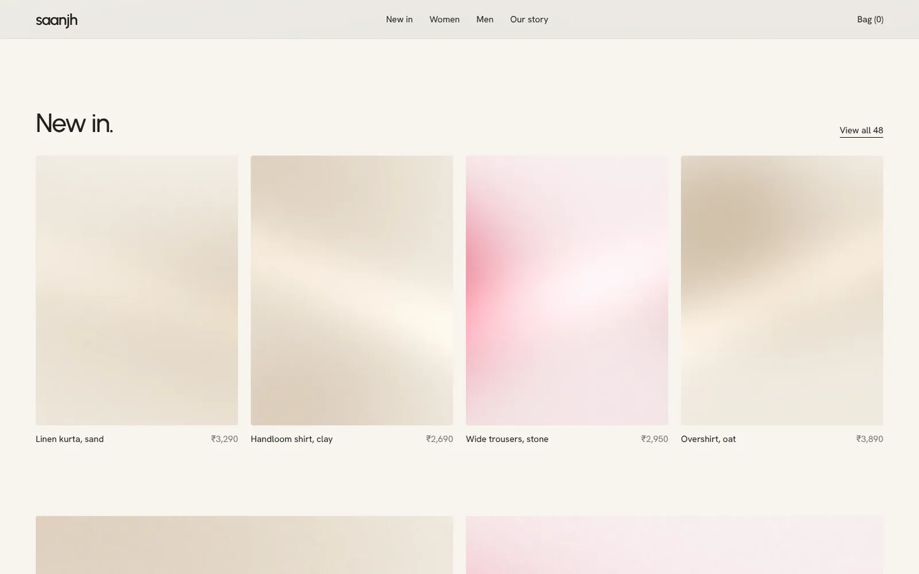Click the ₹3,290 price
Image resolution: width=919 pixels, height=574 pixels.
(225, 439)
